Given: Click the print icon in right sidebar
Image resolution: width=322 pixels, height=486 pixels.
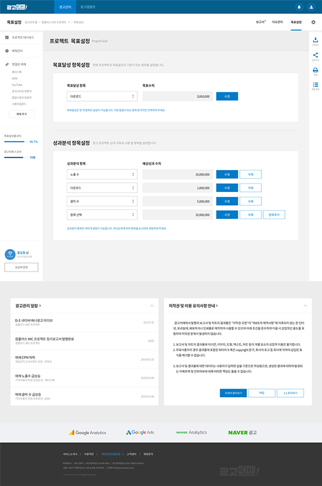Looking at the screenshot, I should click(x=315, y=70).
